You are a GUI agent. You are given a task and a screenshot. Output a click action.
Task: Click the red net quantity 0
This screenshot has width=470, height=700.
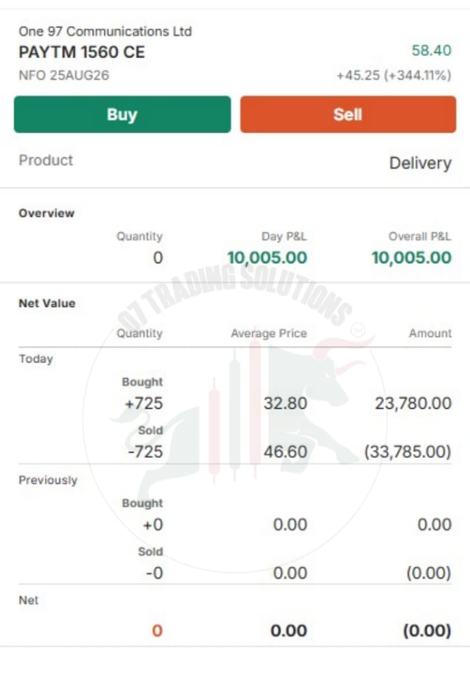tap(157, 631)
